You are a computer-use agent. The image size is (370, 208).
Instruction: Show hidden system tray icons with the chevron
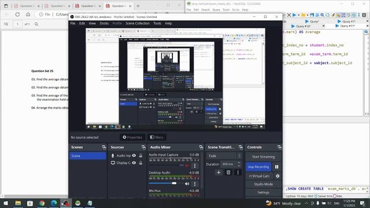(x=306, y=203)
